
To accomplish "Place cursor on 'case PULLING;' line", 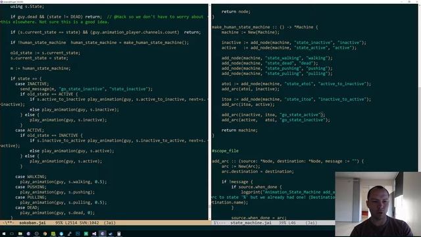I will [31, 197].
